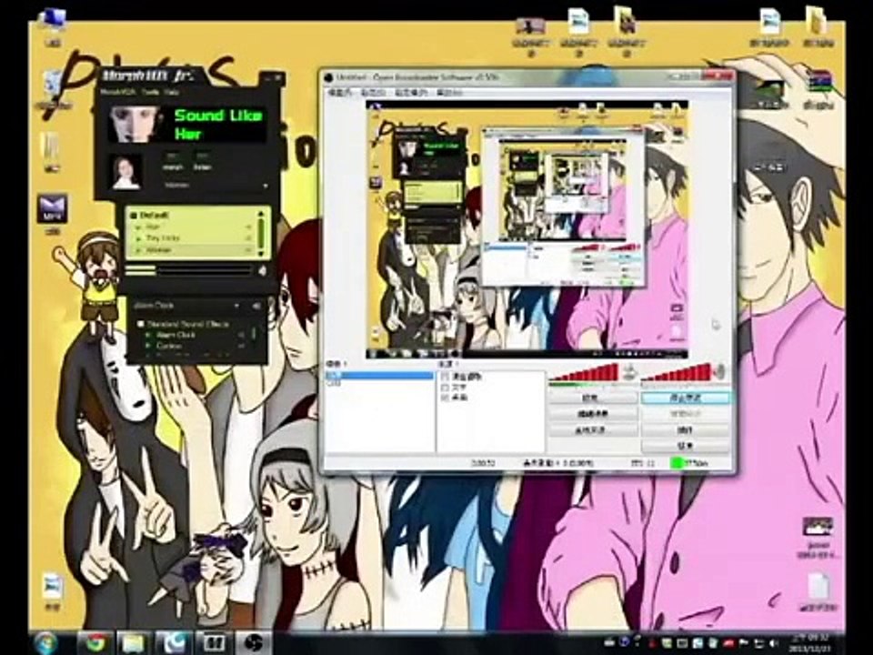Click the voice list scroll-up arrow
Image resolution: width=873 pixels, height=655 pixels.
261,214
